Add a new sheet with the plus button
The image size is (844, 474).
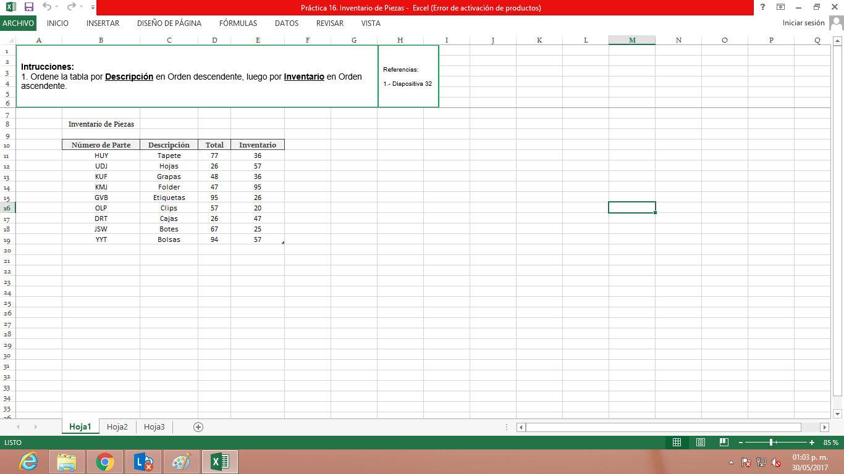pos(198,426)
